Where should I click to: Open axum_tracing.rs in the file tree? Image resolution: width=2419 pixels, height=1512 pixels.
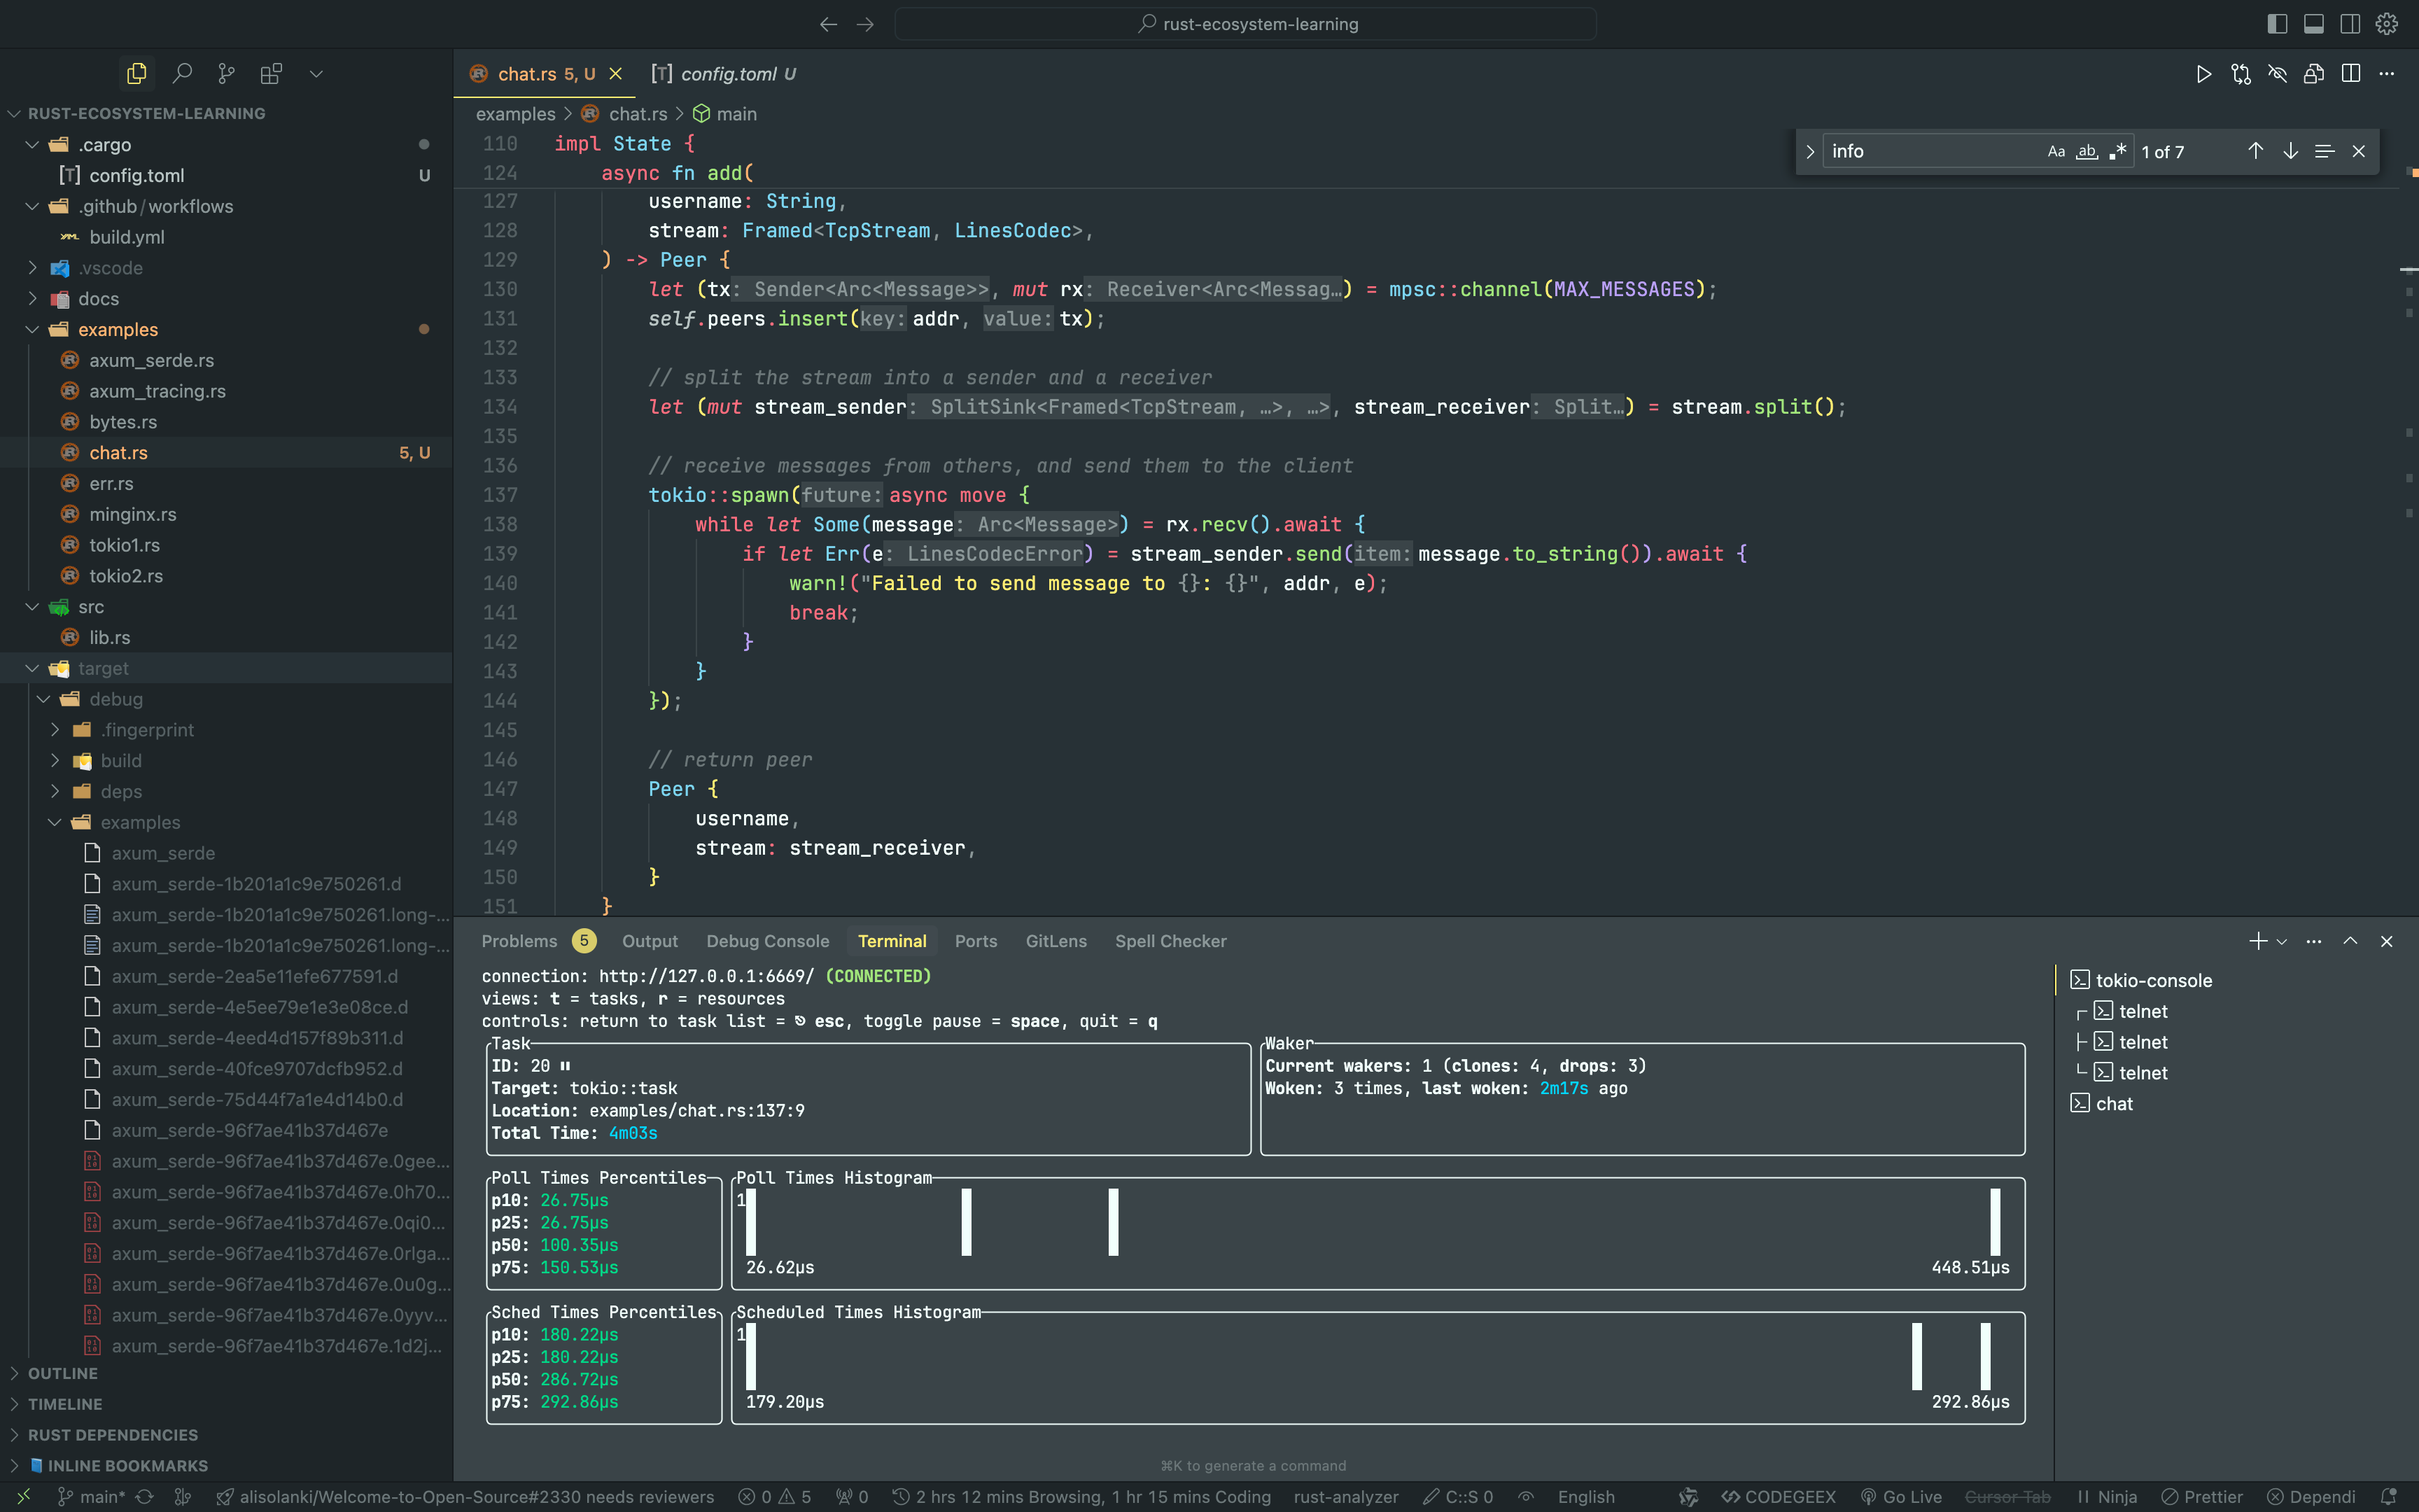coord(226,391)
